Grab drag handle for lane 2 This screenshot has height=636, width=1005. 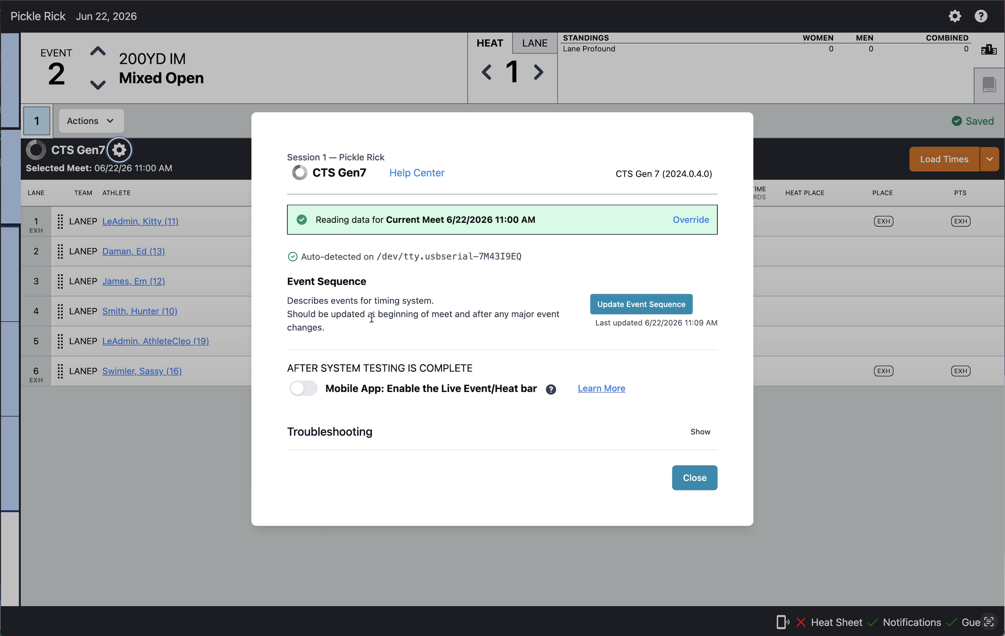pyautogui.click(x=60, y=252)
